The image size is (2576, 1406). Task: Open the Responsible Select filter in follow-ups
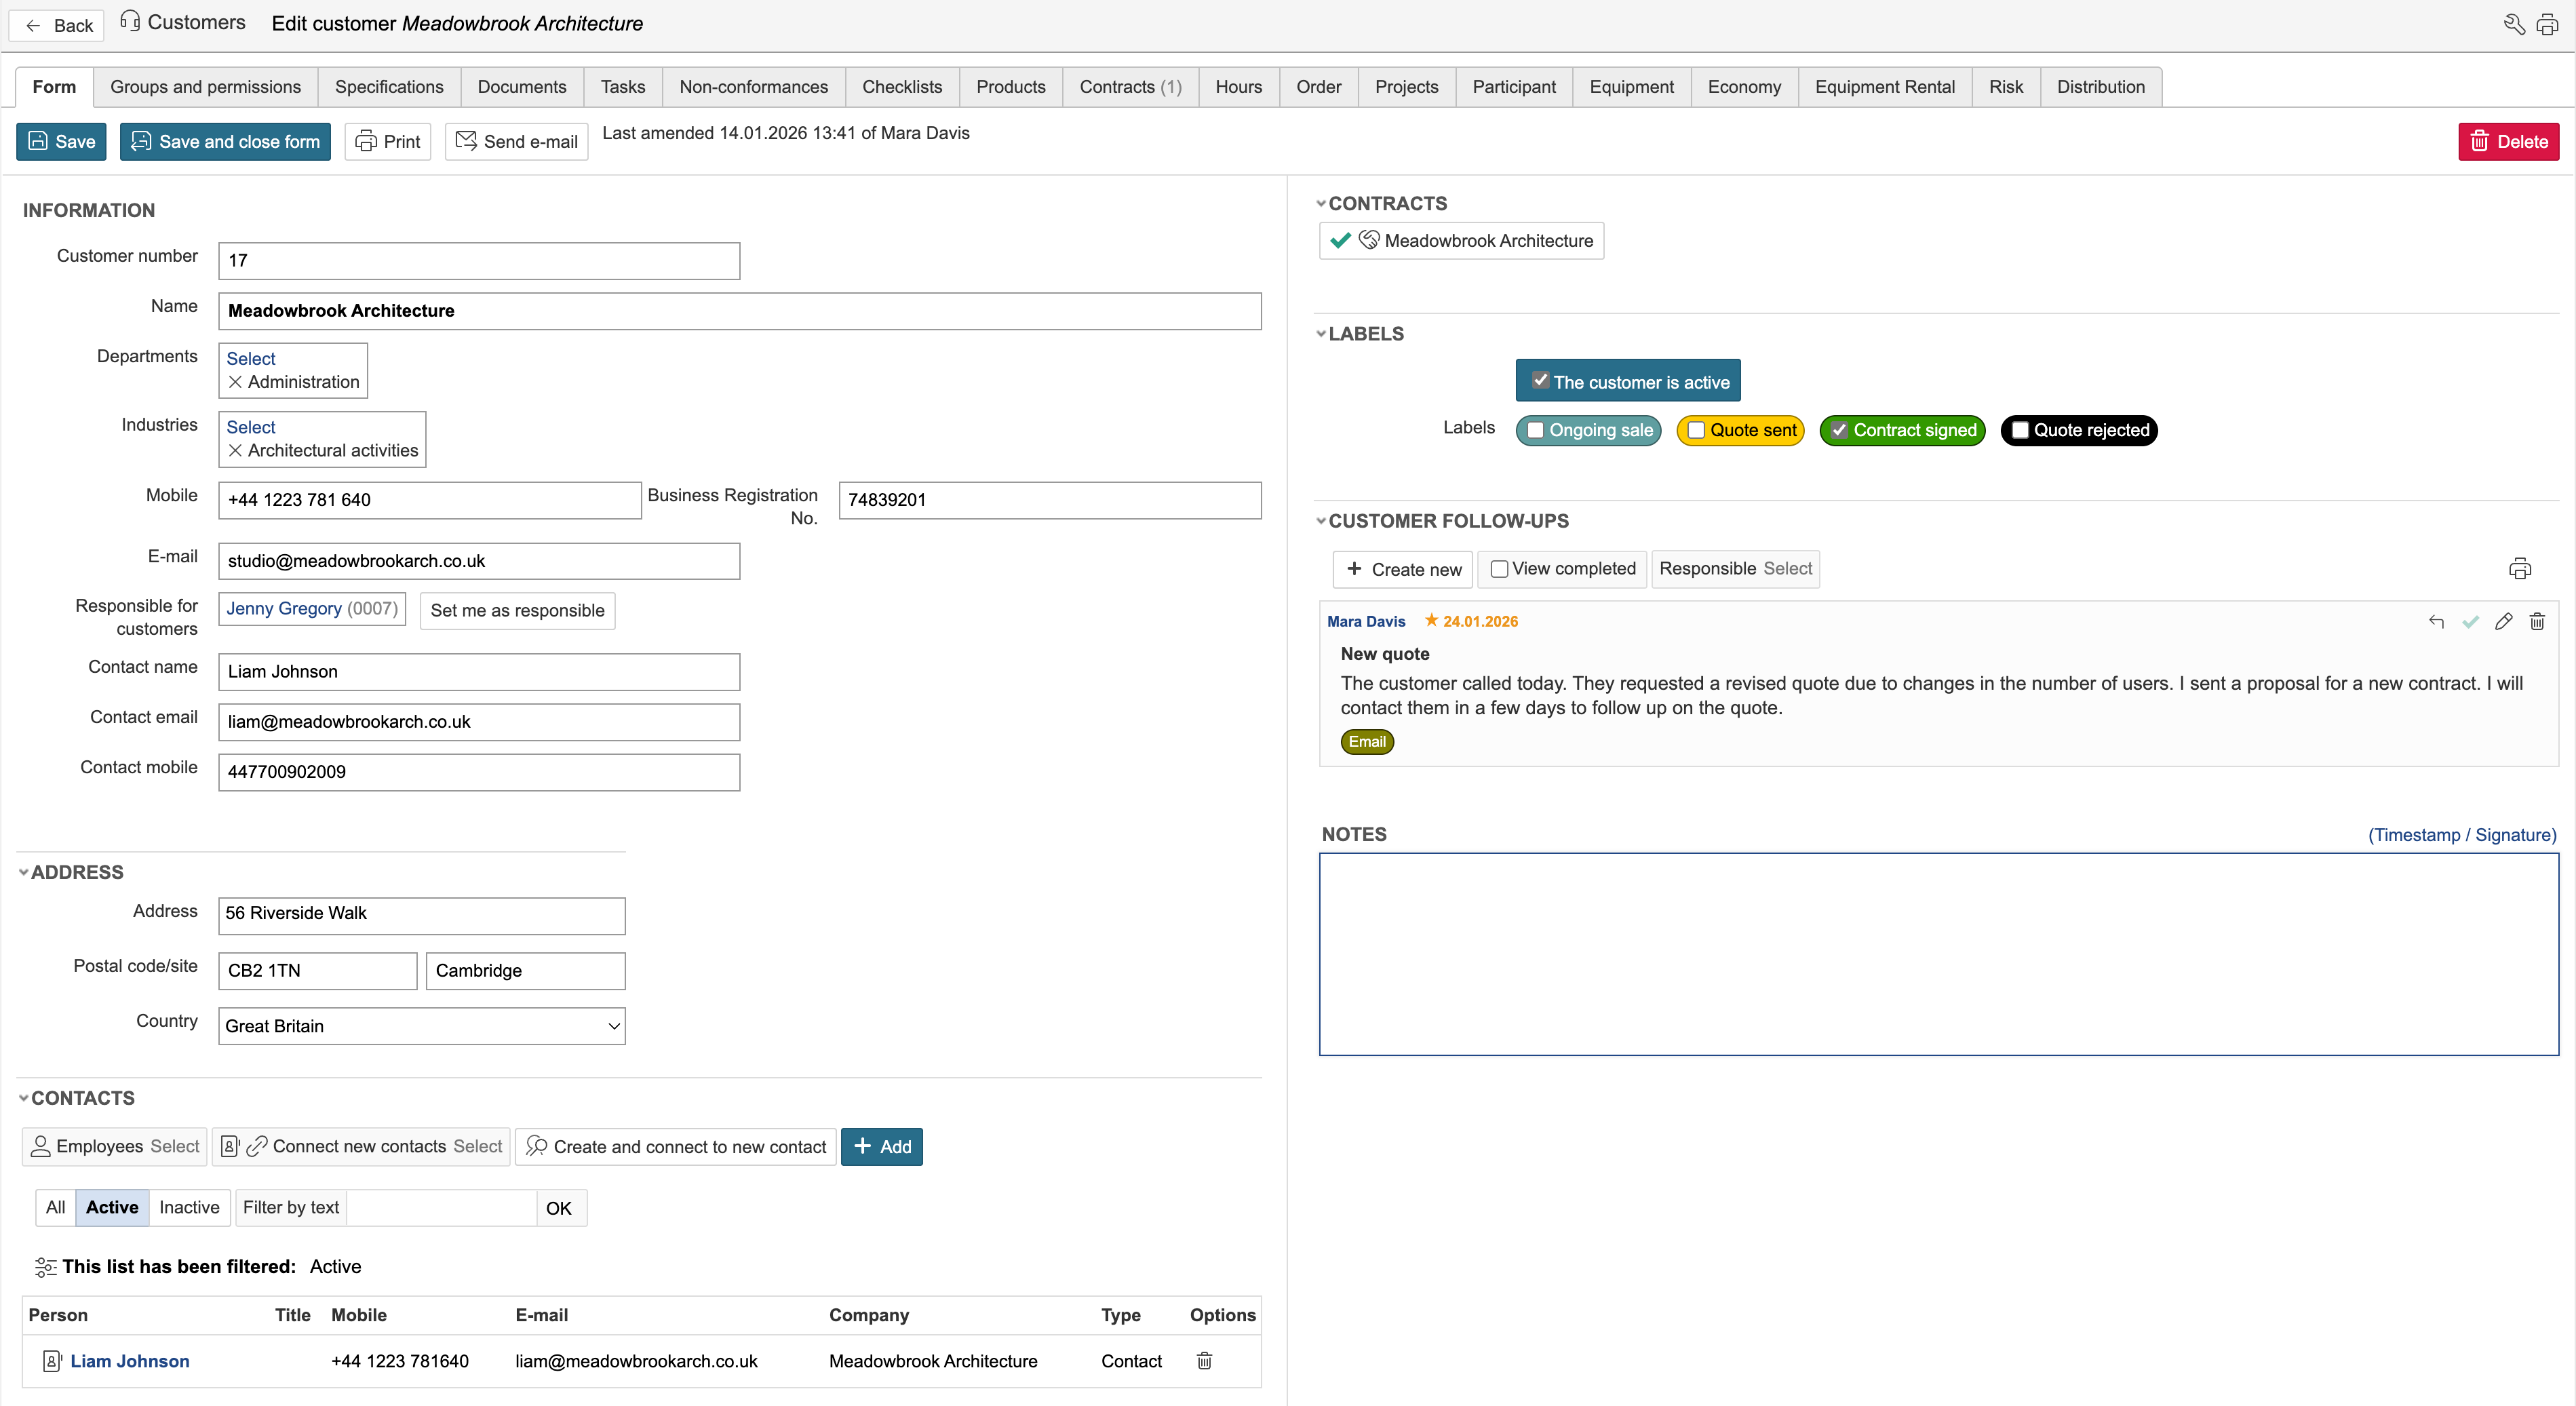(1787, 568)
